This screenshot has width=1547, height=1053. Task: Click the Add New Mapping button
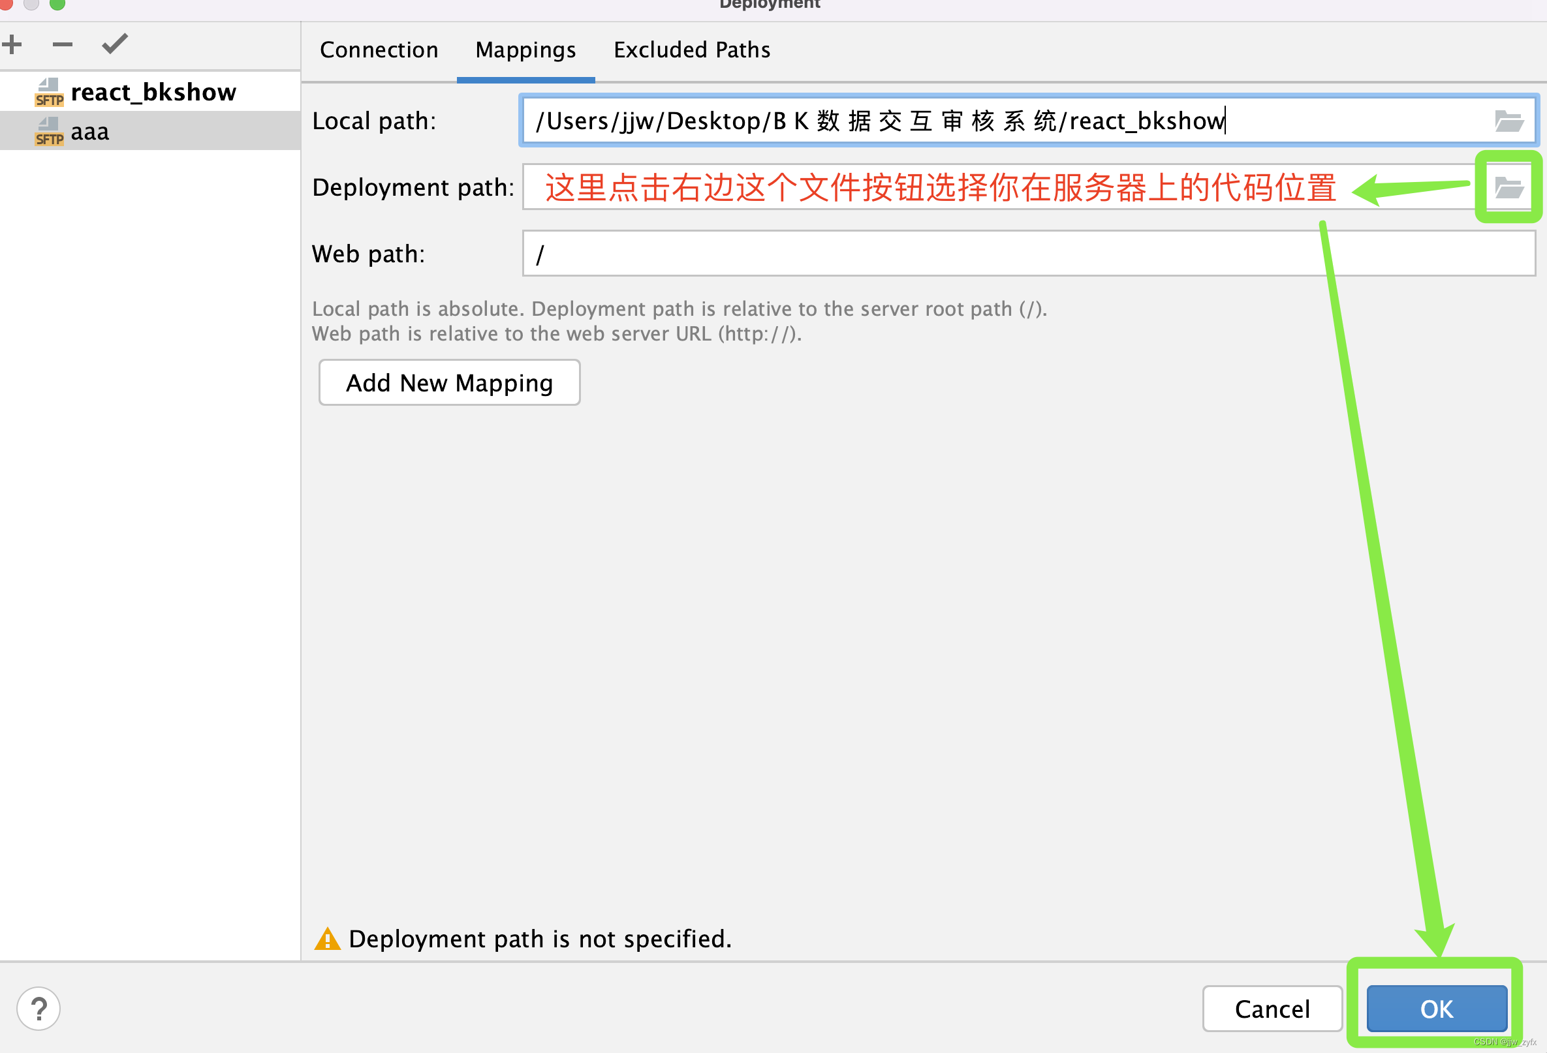tap(448, 382)
